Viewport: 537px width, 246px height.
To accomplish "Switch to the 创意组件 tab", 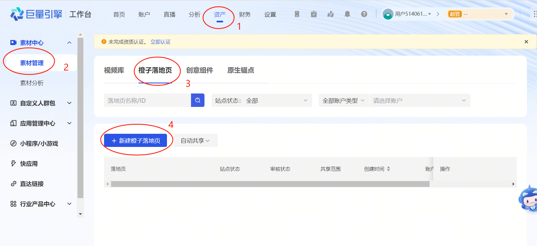I will (199, 70).
